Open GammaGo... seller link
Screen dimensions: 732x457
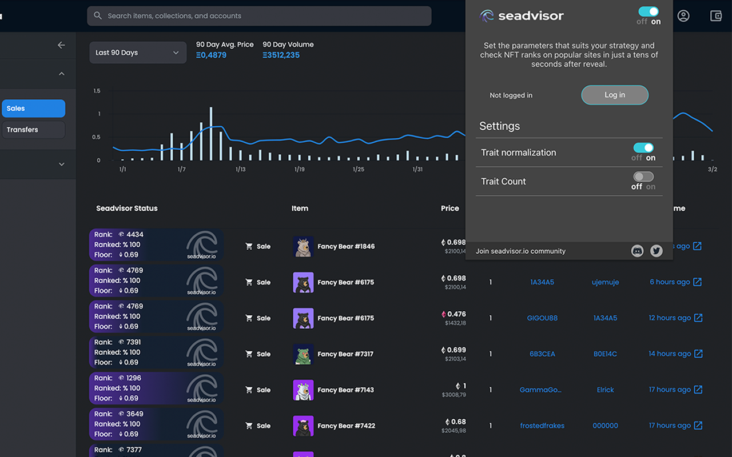540,390
